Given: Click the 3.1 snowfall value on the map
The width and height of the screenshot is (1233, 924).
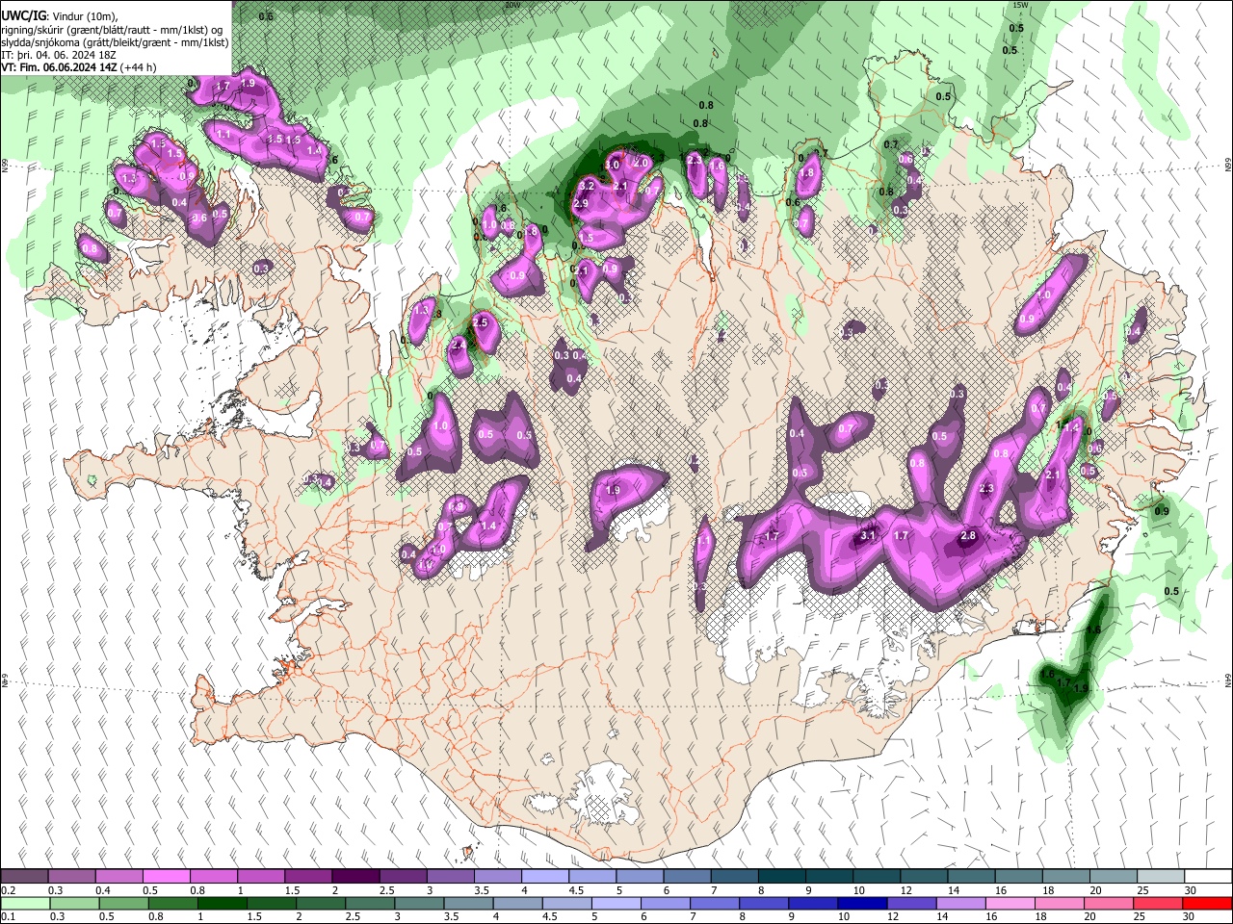Looking at the screenshot, I should click(867, 535).
